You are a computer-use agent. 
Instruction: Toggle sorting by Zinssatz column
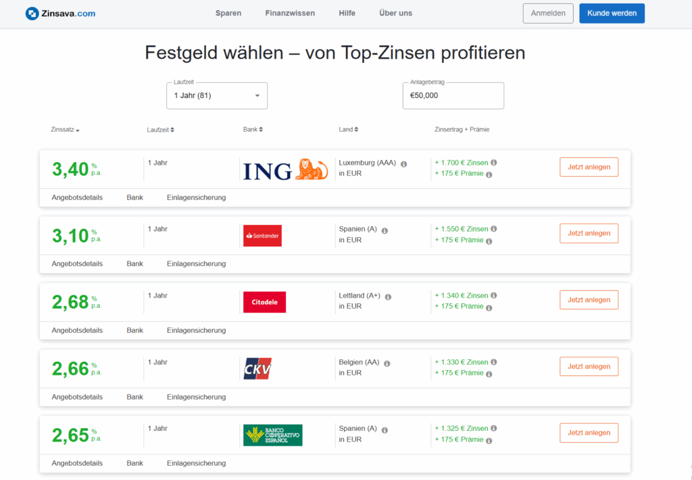click(65, 130)
